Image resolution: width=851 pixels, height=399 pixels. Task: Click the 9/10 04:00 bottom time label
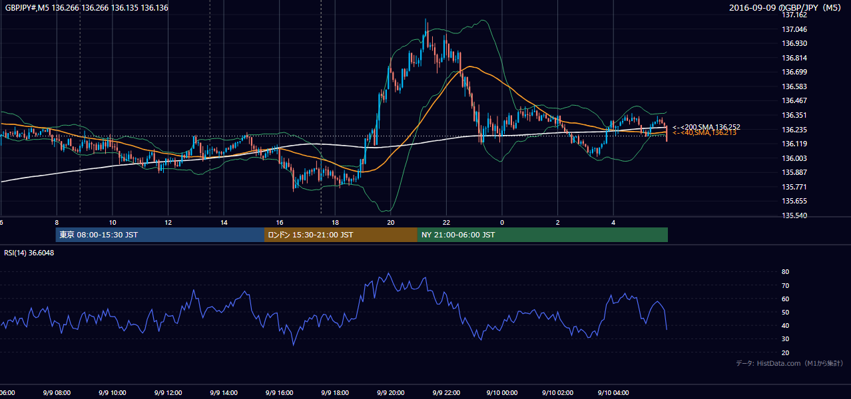click(x=613, y=393)
